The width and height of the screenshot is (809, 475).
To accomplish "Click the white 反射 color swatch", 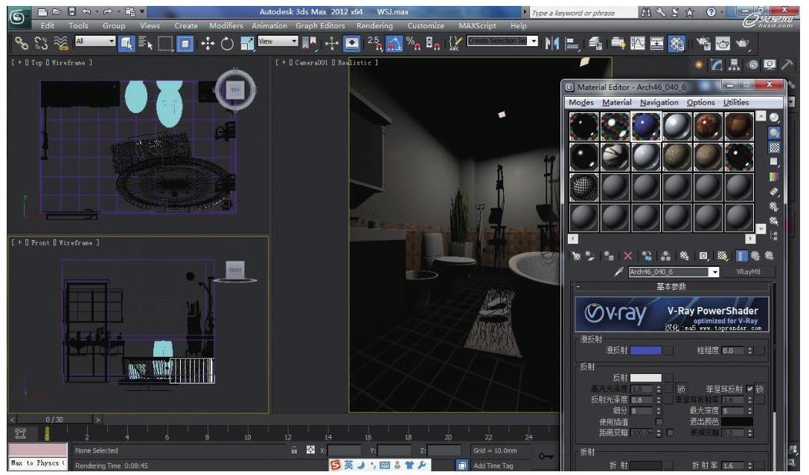I will point(645,378).
